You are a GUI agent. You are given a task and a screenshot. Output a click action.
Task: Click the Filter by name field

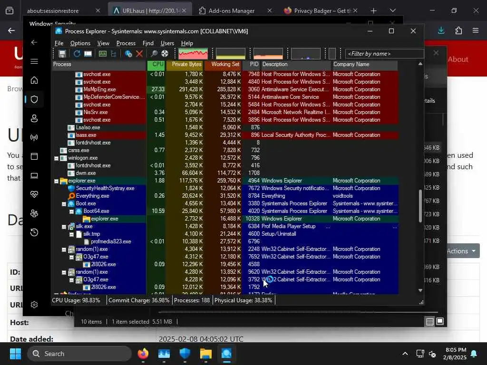[x=384, y=54]
